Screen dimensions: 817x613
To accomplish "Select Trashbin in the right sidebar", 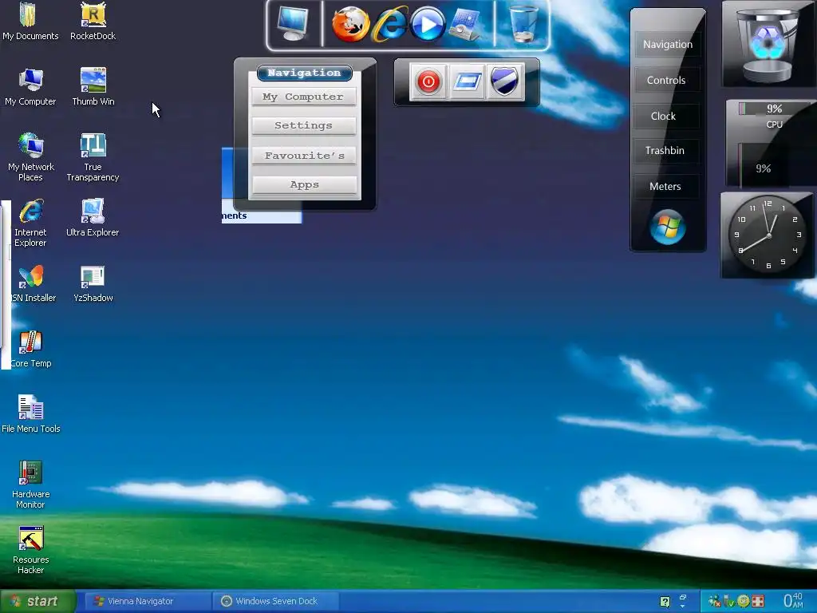I will click(x=665, y=151).
